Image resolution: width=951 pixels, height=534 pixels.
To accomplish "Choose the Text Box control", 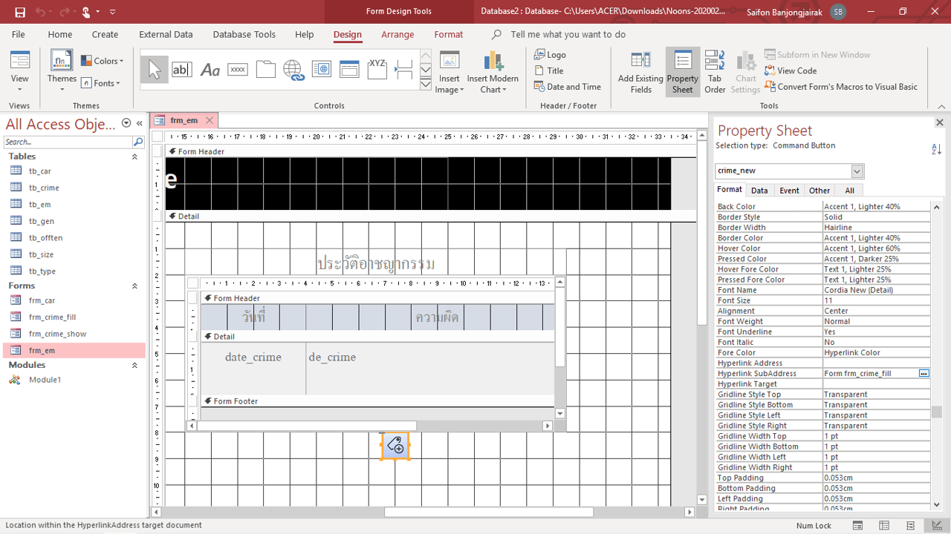I will click(181, 70).
